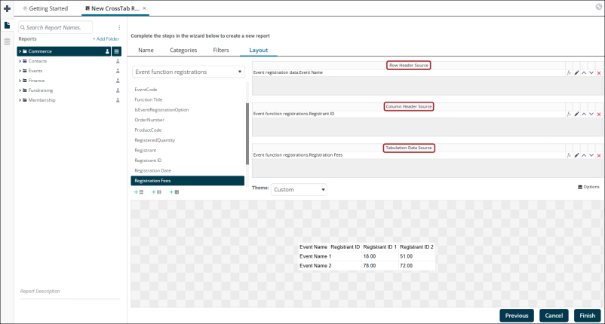605x324 pixels.
Task: Open the Theme dropdown set to Custom
Action: [299, 190]
